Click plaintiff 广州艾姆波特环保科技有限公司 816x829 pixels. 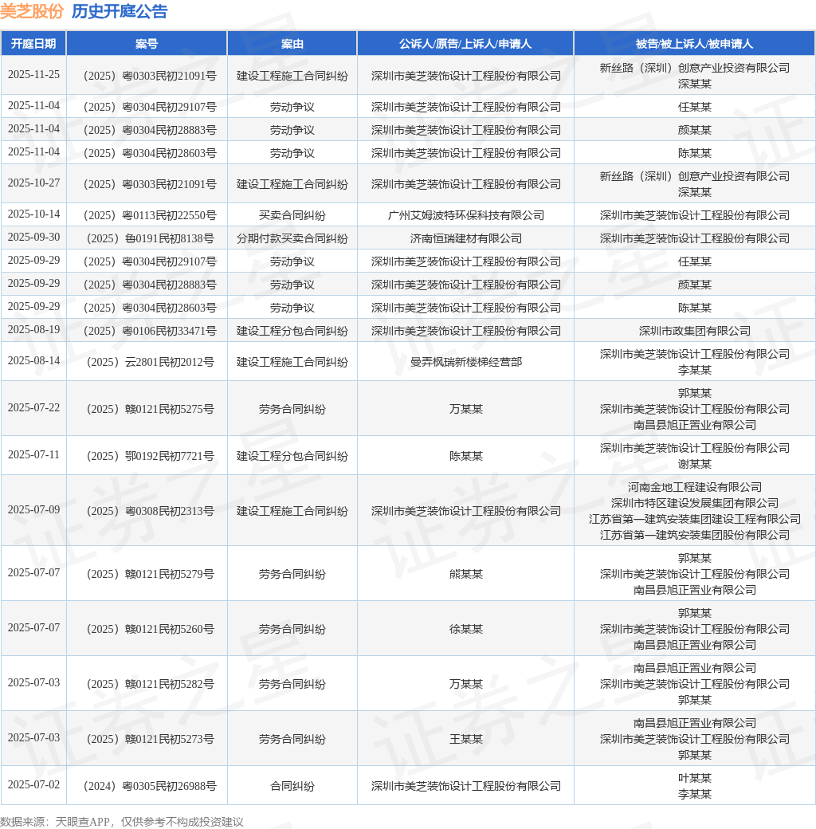pos(465,215)
